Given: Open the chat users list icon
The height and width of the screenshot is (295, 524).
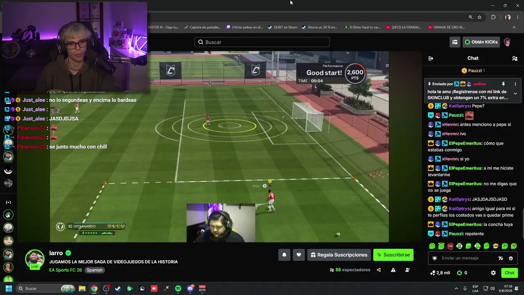Looking at the screenshot, I should coord(515,58).
